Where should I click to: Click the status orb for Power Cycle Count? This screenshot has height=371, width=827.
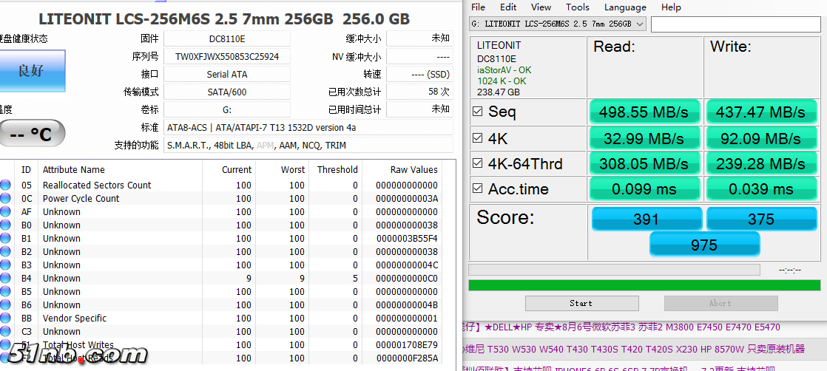(x=6, y=199)
